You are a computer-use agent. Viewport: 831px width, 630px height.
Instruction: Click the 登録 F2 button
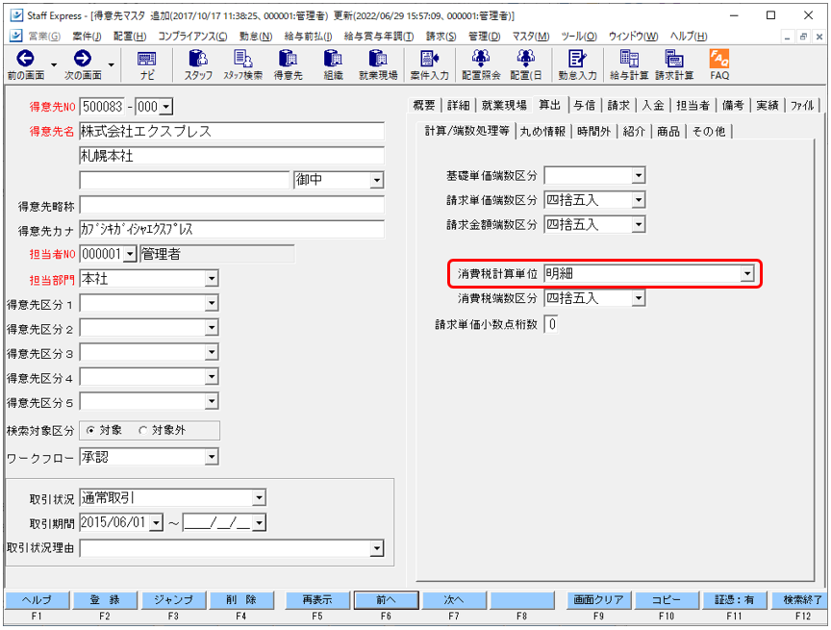[105, 600]
